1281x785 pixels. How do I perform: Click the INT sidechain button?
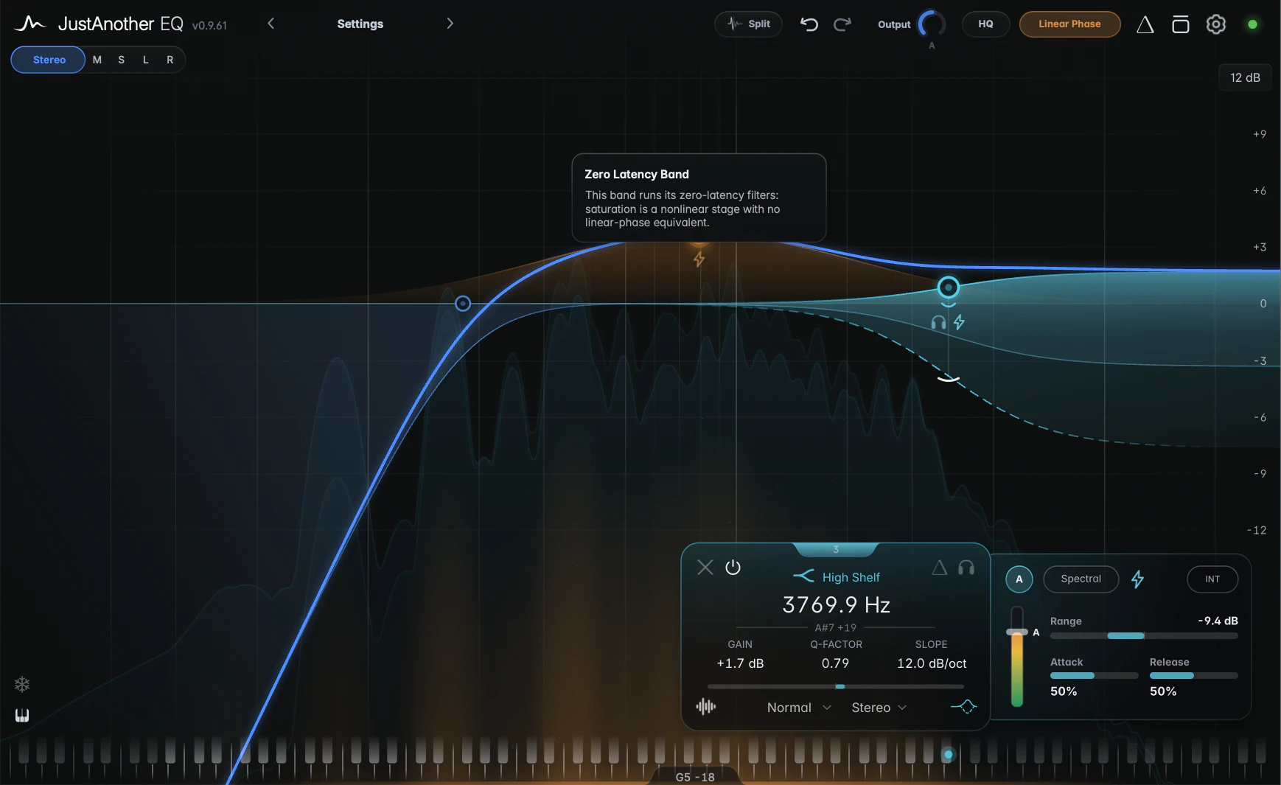[x=1212, y=579]
